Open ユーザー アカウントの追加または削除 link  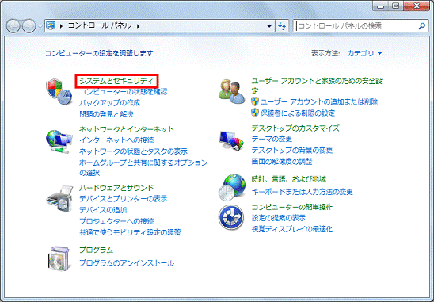[319, 101]
